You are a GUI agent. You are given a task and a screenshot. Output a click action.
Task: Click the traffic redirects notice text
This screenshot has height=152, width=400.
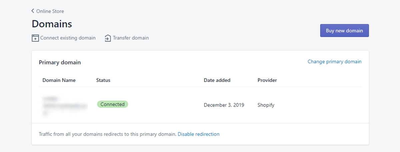point(107,134)
